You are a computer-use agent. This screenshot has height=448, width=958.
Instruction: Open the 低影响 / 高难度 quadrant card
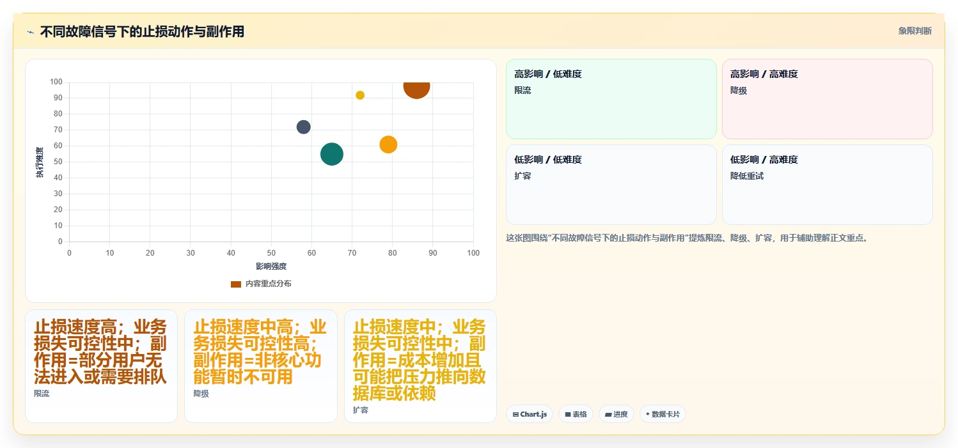827,185
